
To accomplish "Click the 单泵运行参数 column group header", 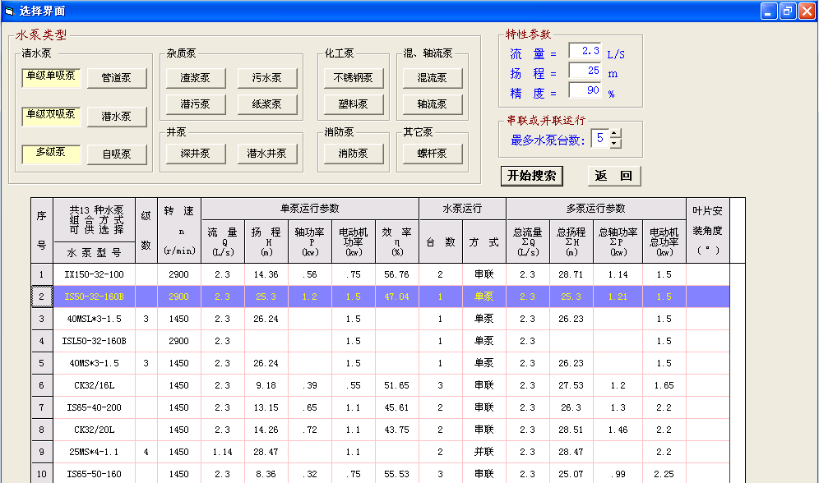I will click(310, 209).
